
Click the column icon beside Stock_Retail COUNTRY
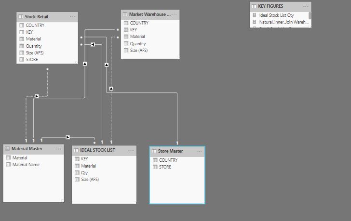[x=22, y=25]
